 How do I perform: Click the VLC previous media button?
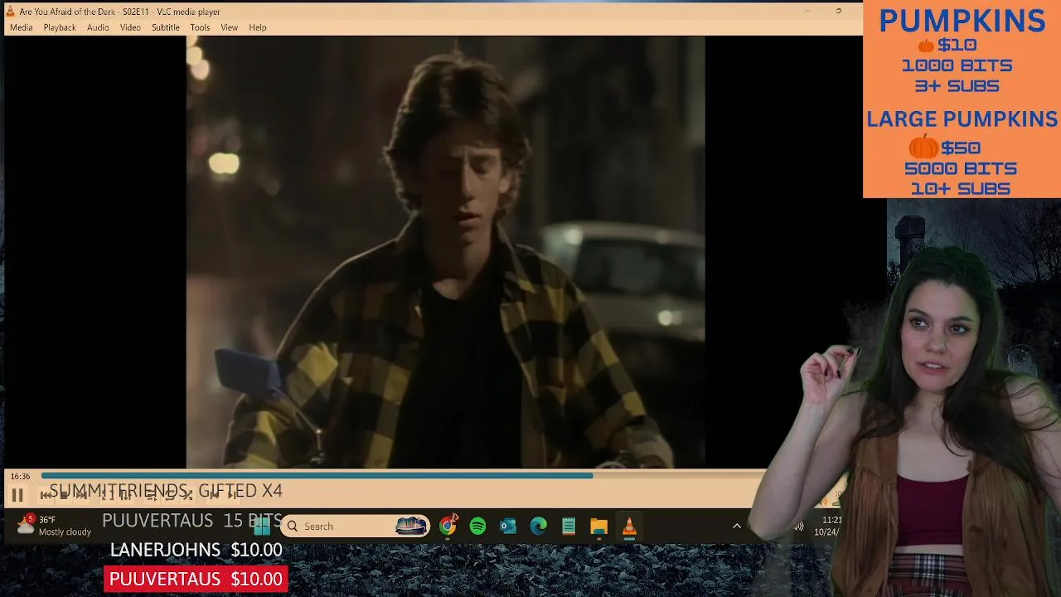45,495
